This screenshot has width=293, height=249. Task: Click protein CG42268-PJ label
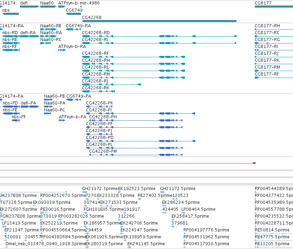point(99,130)
